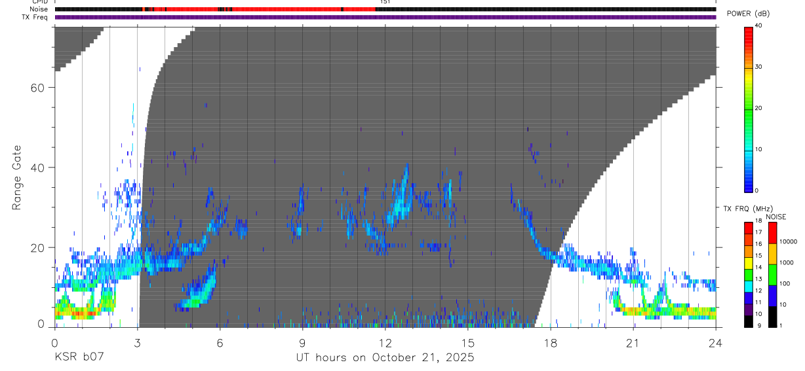Click noise scale value 10000
The height and width of the screenshot is (371, 805).
click(x=789, y=241)
